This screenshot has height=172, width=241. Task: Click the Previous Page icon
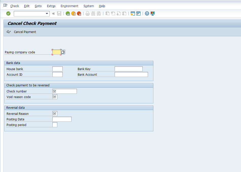tap(113, 13)
